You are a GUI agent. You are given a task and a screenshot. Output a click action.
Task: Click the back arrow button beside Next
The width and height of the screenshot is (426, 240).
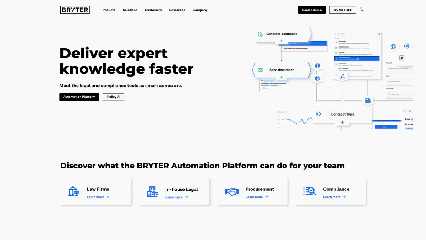coord(370,127)
